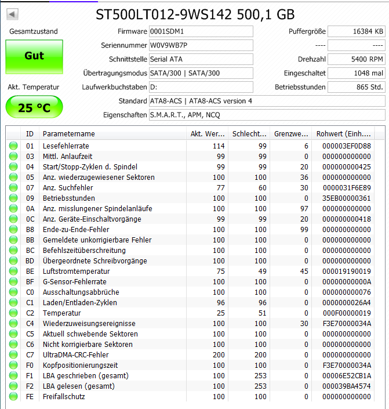Select the Kopfpositionierungszeit parameter name
Viewport: 389px width, 409px height.
point(81,365)
